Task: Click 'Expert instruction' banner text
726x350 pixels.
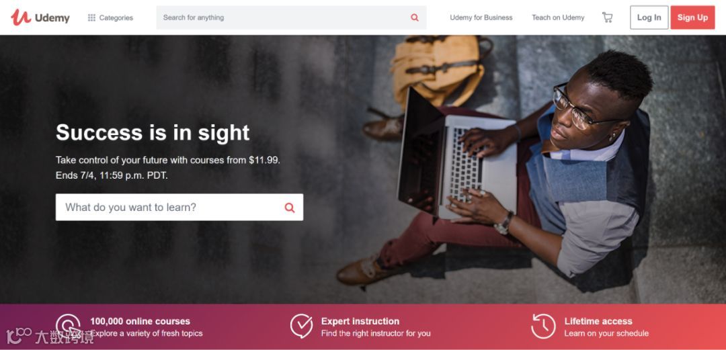Action: [360, 321]
